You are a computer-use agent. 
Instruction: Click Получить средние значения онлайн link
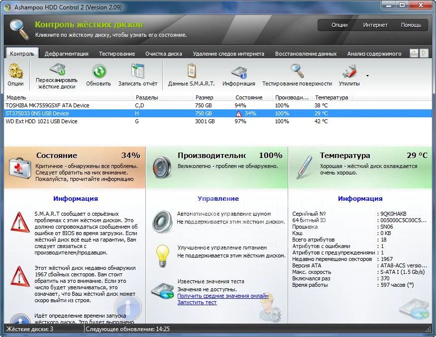click(x=222, y=296)
